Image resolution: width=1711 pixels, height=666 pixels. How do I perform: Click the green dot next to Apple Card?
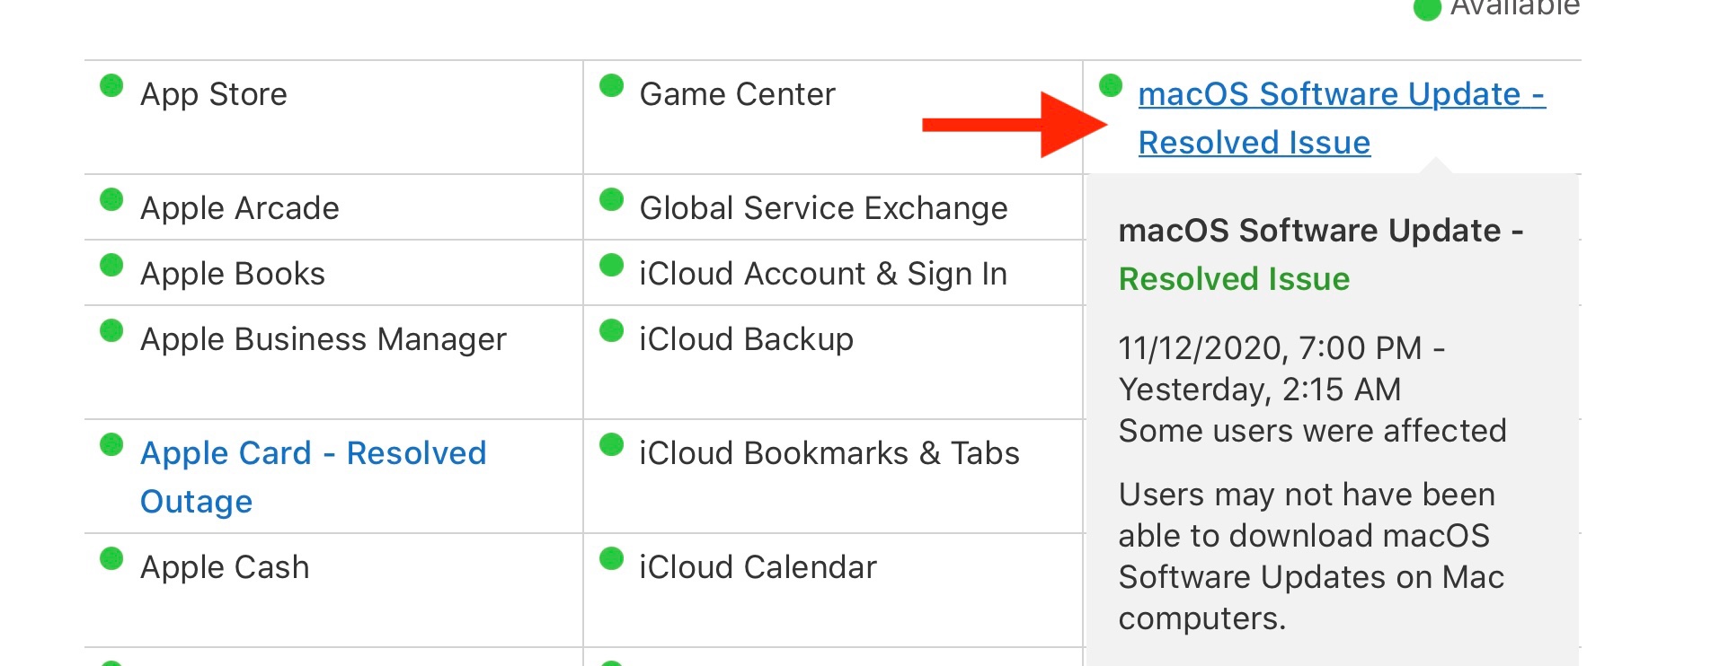111,445
